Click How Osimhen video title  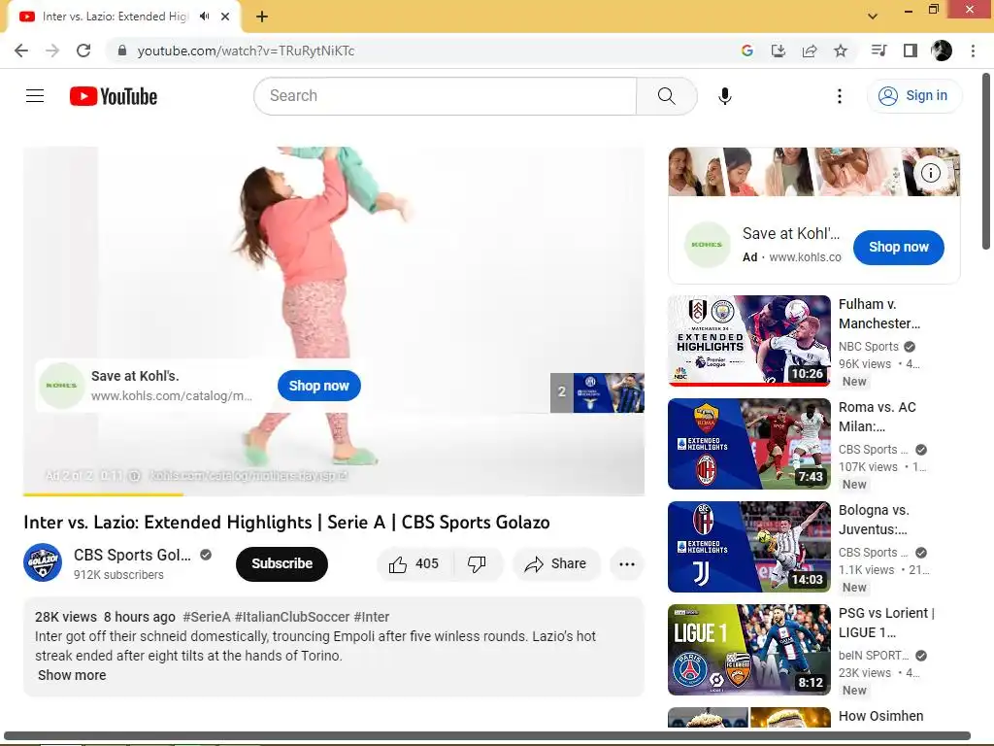[x=881, y=716]
